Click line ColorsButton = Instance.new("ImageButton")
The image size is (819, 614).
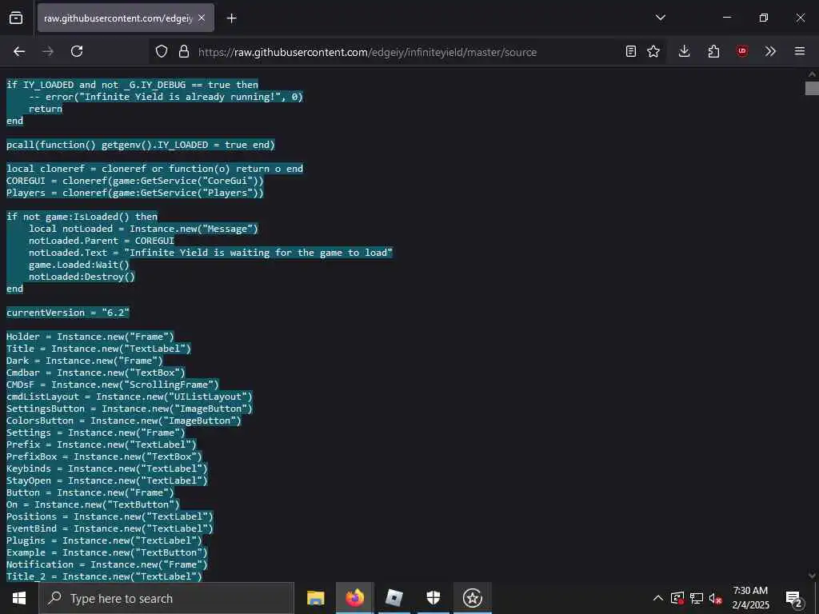(124, 421)
